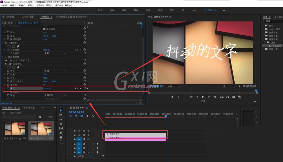The image size is (283, 162).
Task: Click the Lift button in monitor
Action: click(222, 97)
